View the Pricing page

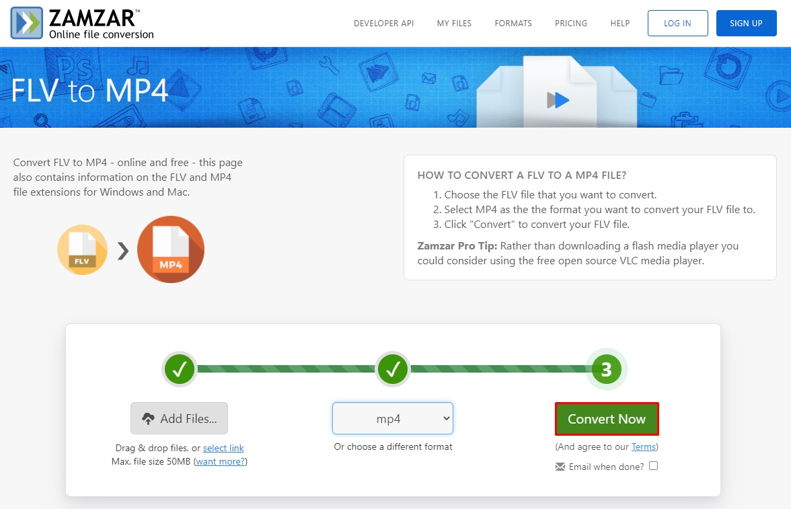tap(571, 24)
